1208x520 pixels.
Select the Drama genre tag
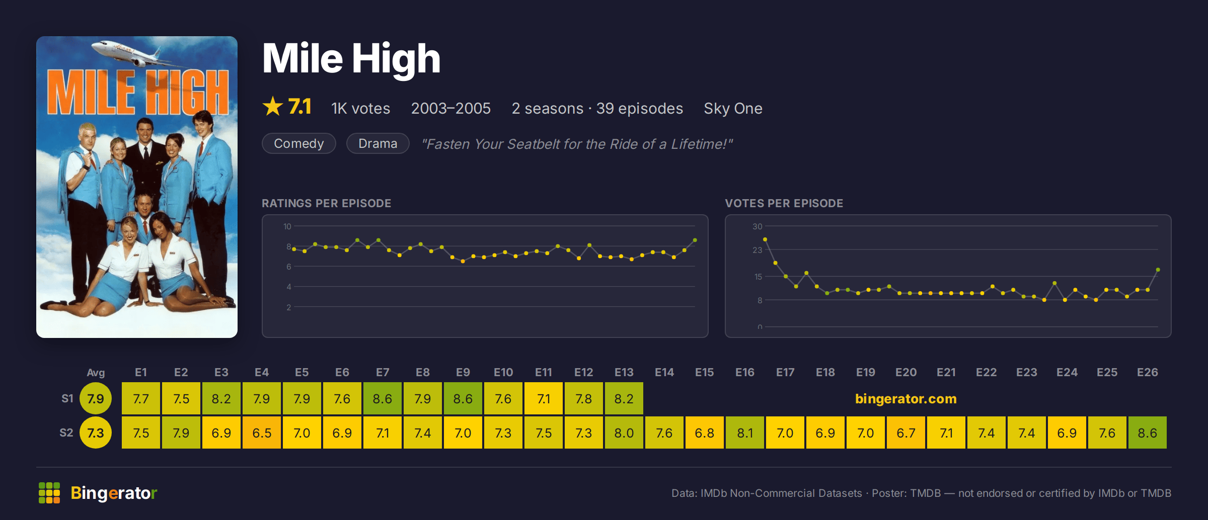coord(378,143)
